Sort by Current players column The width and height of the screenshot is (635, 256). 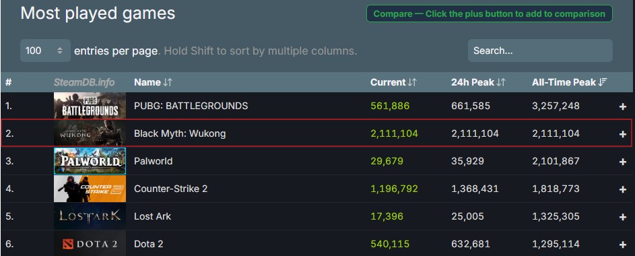pyautogui.click(x=393, y=82)
